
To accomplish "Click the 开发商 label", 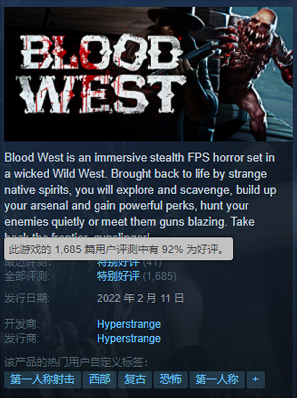I will pos(22,324).
